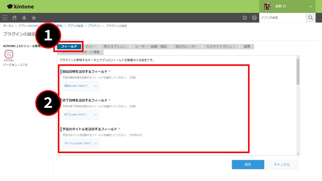The image size is (322, 181).
Task: Expand the start datetime field dropdown
Action: click(81, 86)
